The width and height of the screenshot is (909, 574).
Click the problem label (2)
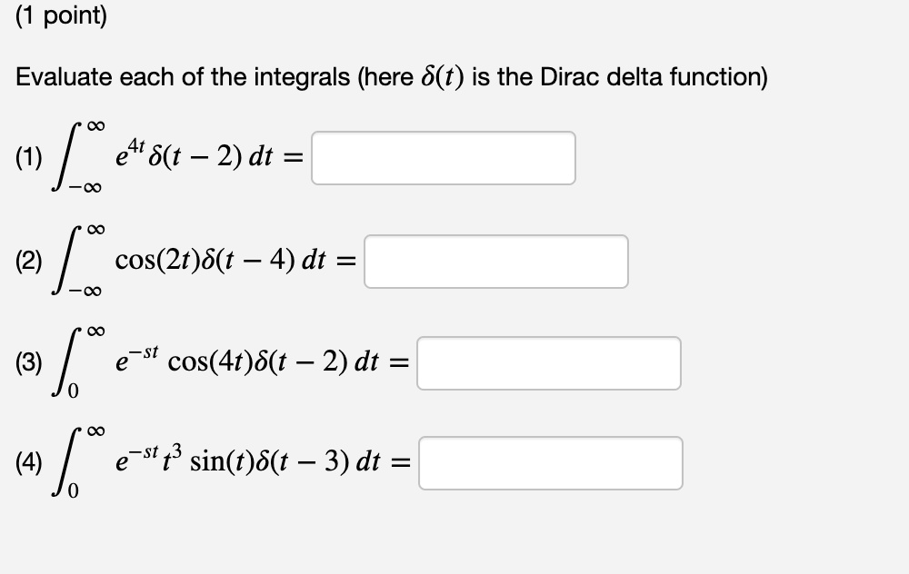(x=30, y=260)
